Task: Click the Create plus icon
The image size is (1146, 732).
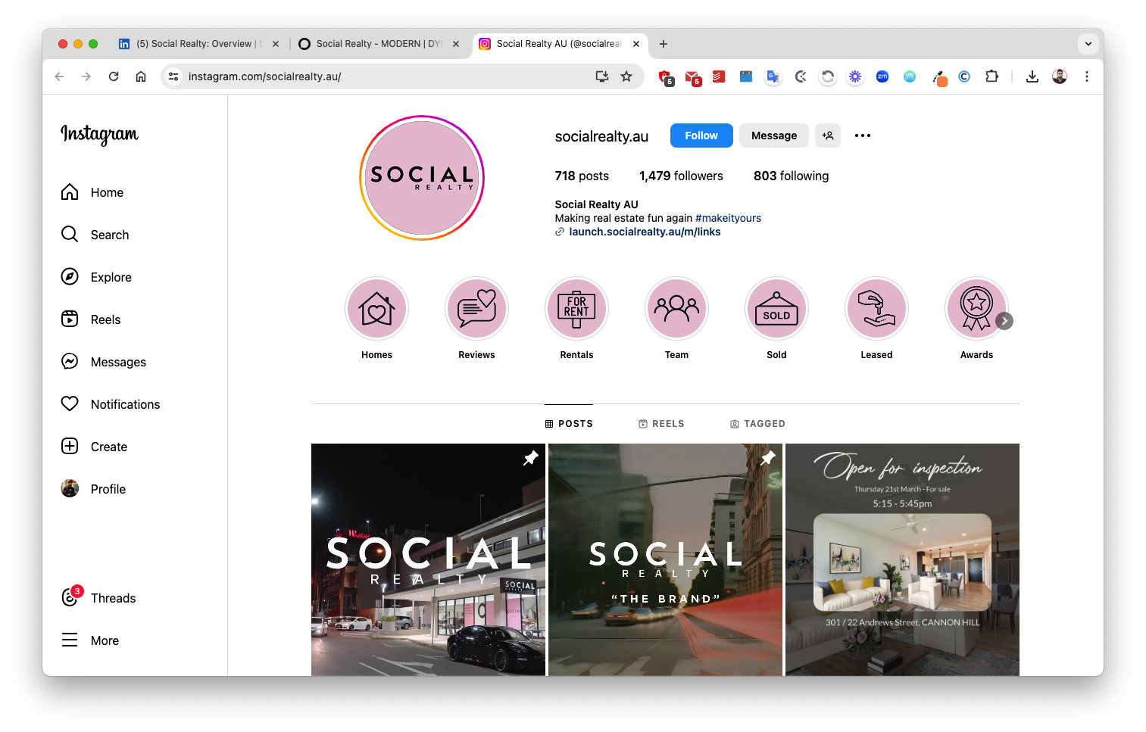Action: 70,447
